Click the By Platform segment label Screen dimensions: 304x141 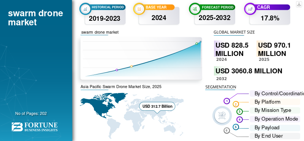268,102
